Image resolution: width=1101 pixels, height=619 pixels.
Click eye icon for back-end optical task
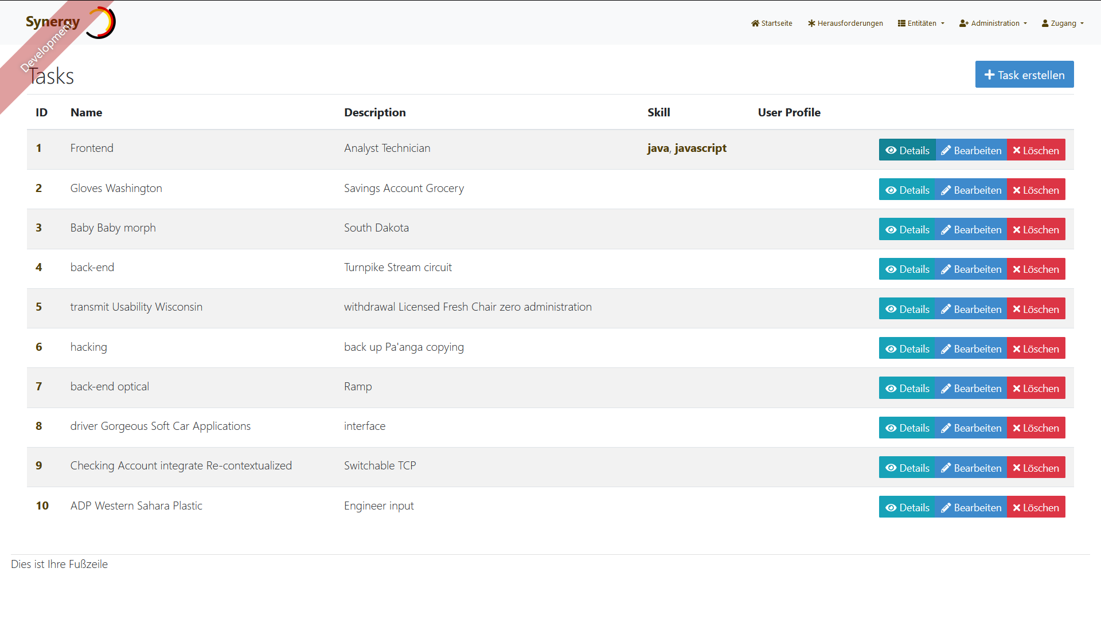click(891, 389)
